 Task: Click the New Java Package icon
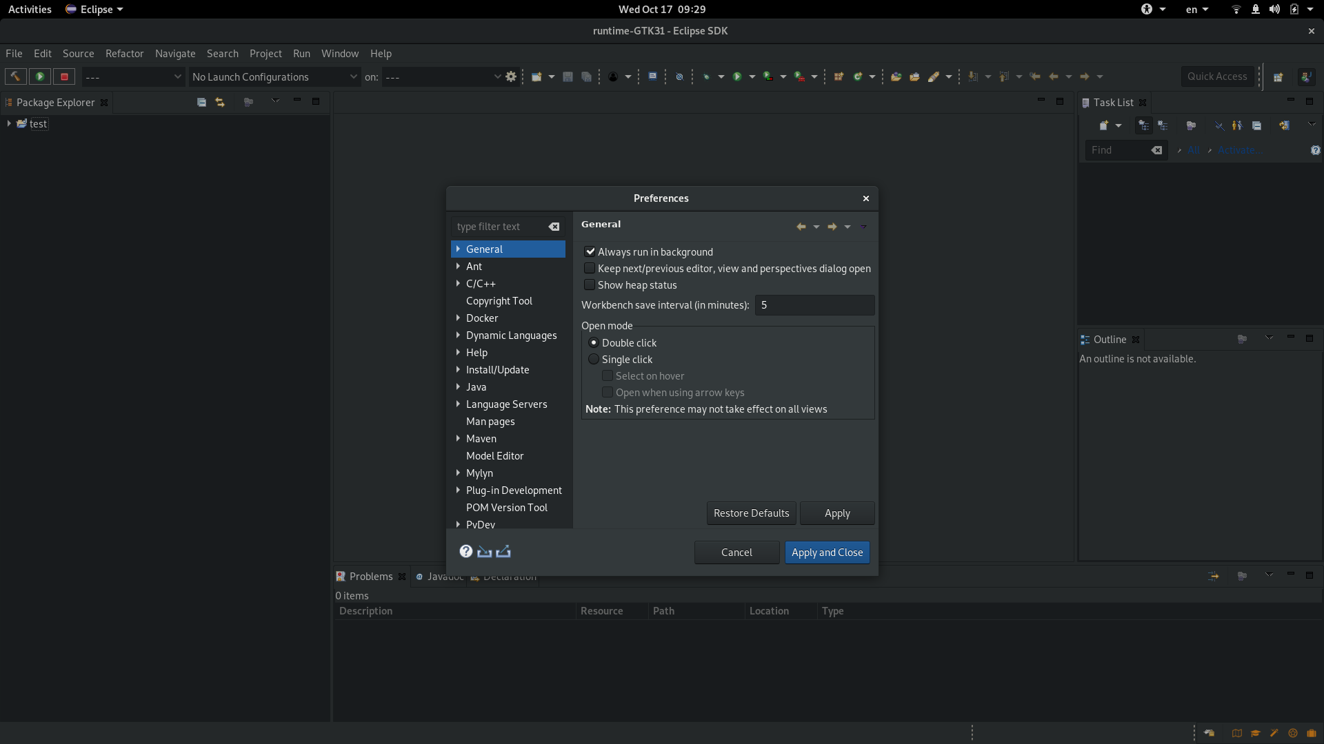[x=839, y=76]
